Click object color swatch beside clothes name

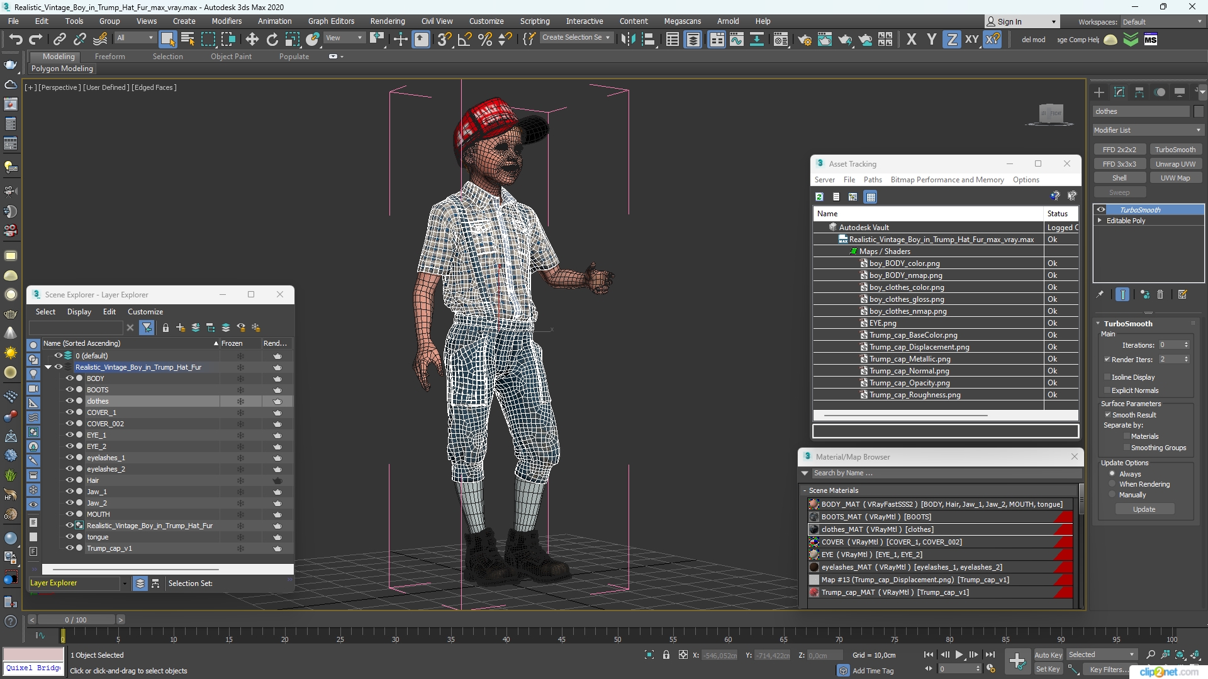coord(1198,111)
